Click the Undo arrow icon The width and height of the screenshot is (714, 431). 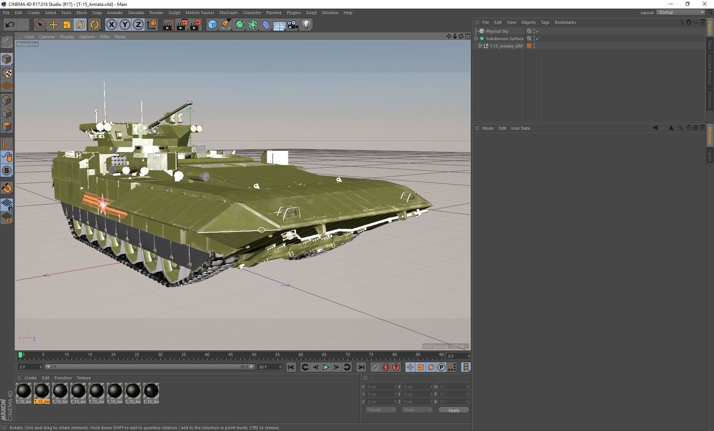[x=10, y=25]
